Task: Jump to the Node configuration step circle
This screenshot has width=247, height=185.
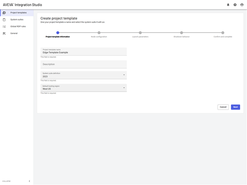Action: click(99, 33)
